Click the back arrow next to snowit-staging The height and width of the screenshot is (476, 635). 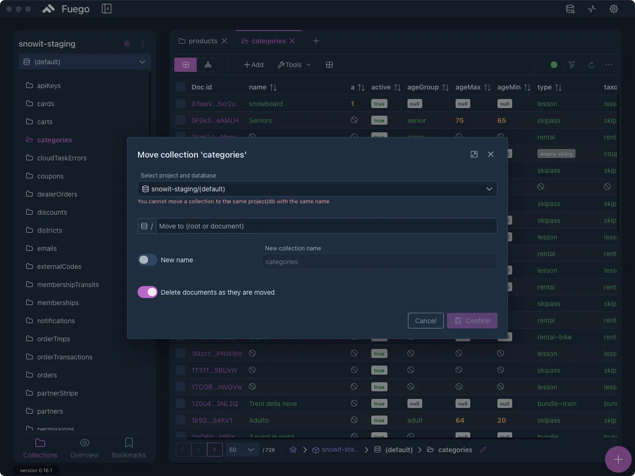pos(127,44)
